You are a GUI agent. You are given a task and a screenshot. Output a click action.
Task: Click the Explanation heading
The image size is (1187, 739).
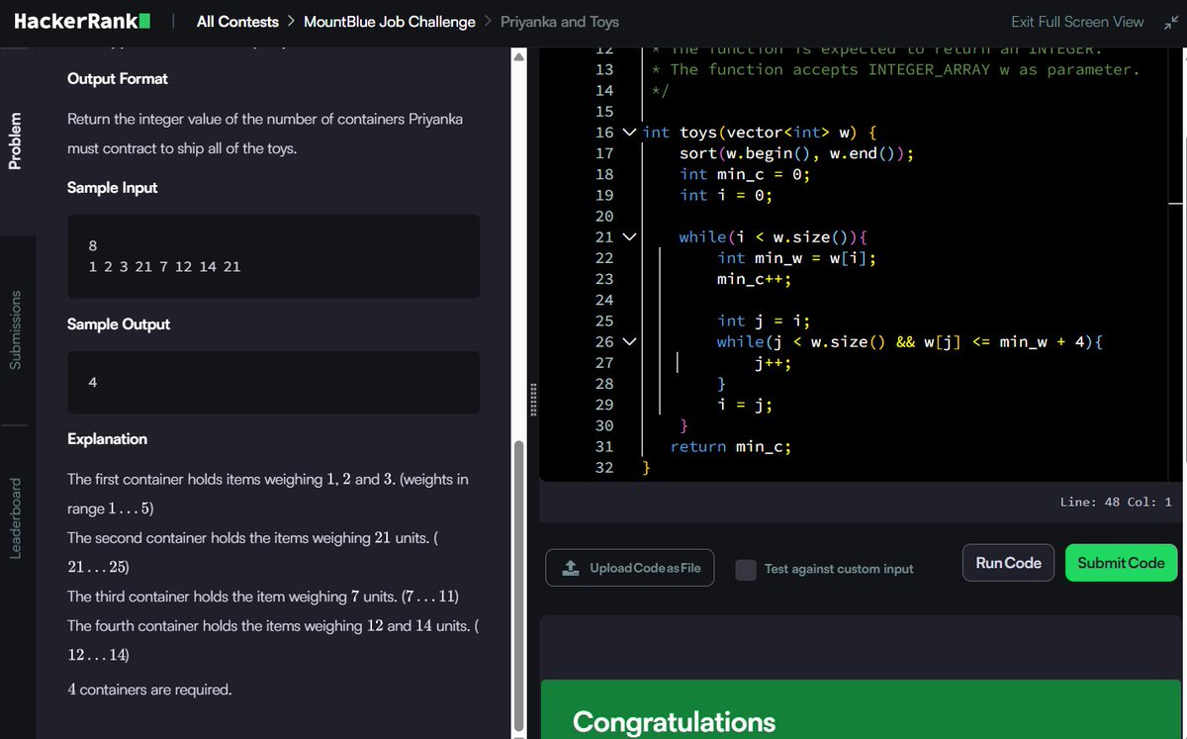(107, 439)
